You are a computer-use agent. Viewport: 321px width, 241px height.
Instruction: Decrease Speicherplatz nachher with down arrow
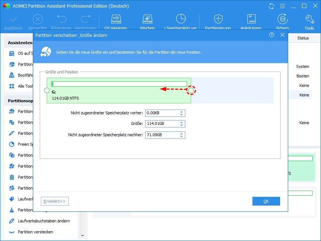181,136
